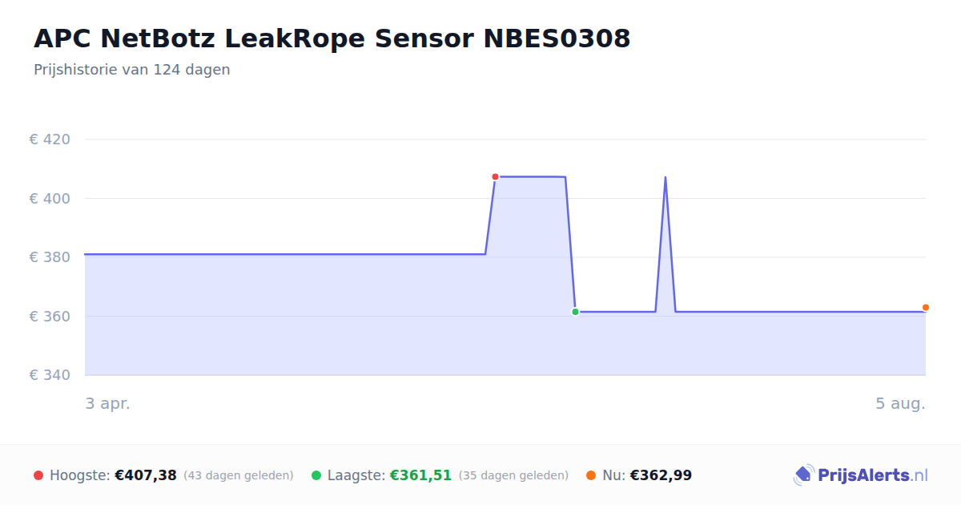Image resolution: width=961 pixels, height=505 pixels.
Task: Click the second price spike peak on chart
Action: coord(665,177)
